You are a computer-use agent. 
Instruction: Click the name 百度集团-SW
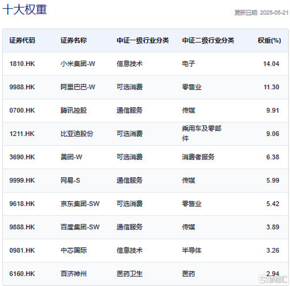coord(80,227)
